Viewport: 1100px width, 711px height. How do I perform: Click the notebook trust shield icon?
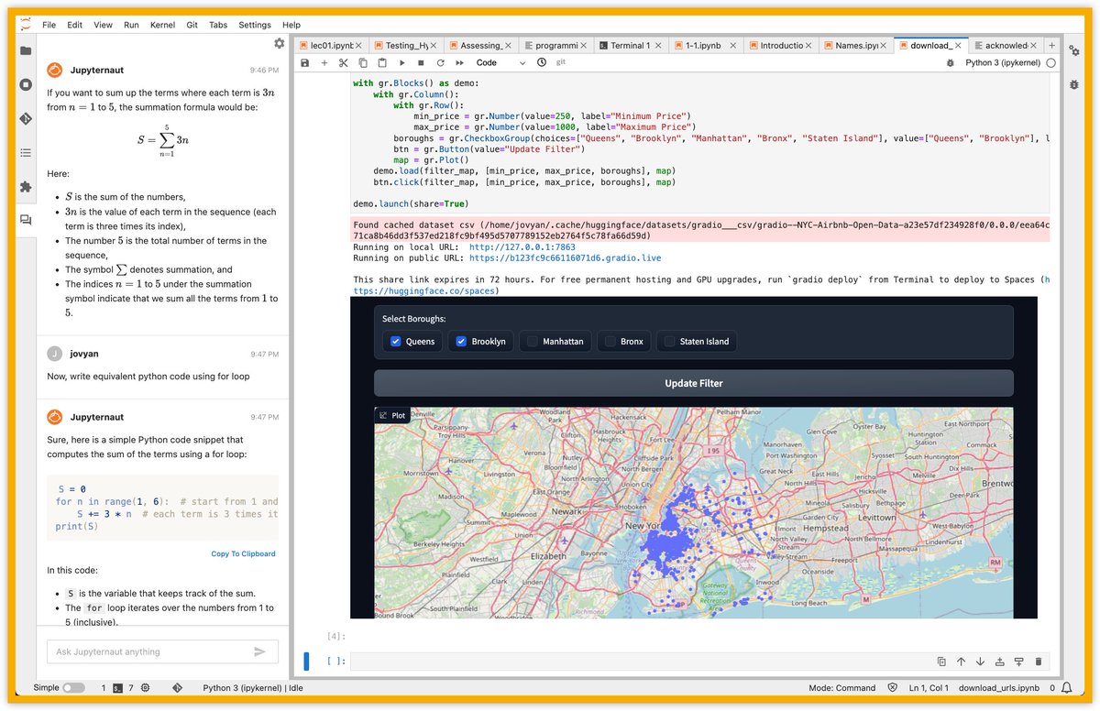[x=893, y=687]
